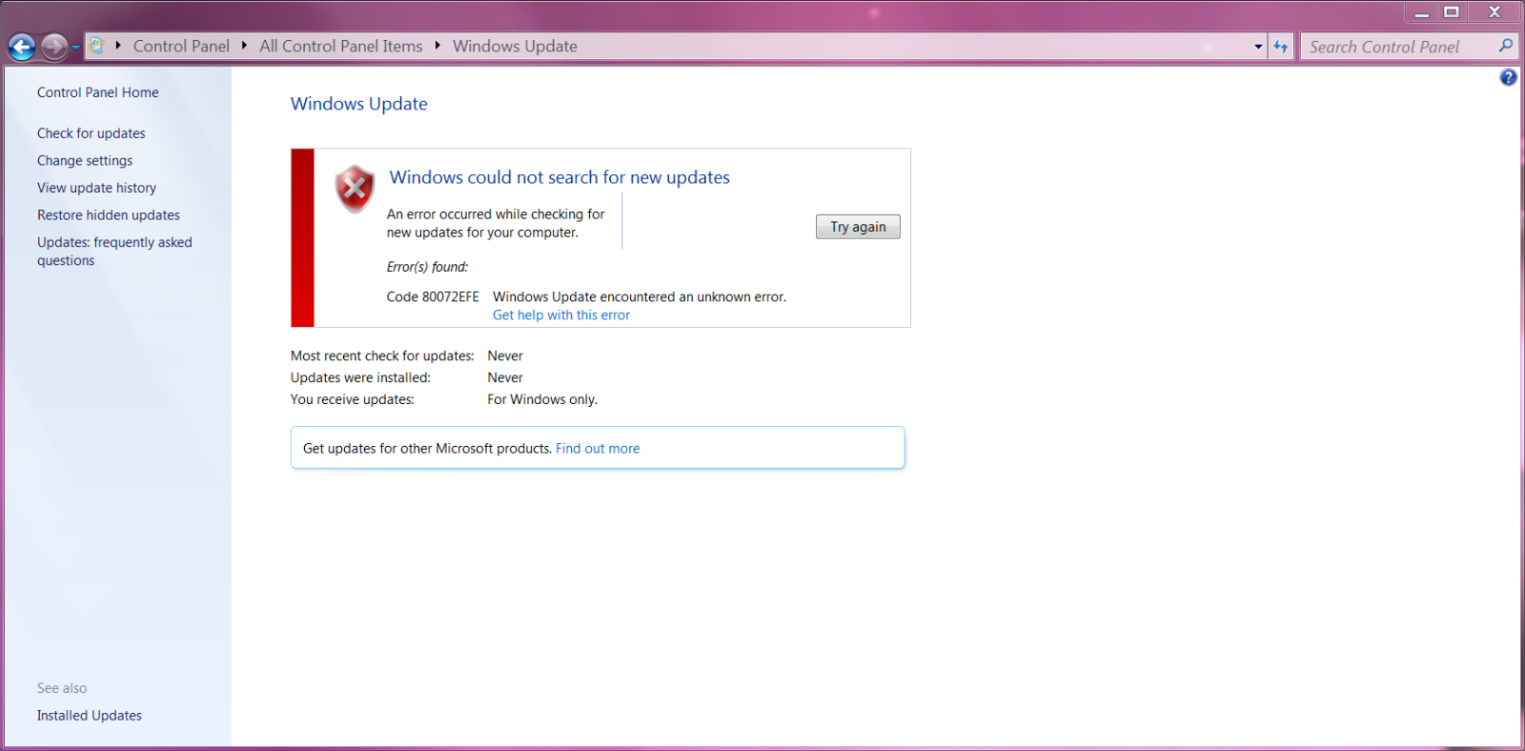This screenshot has height=751, width=1525.
Task: Open Updates: frequently asked questions
Action: (114, 252)
